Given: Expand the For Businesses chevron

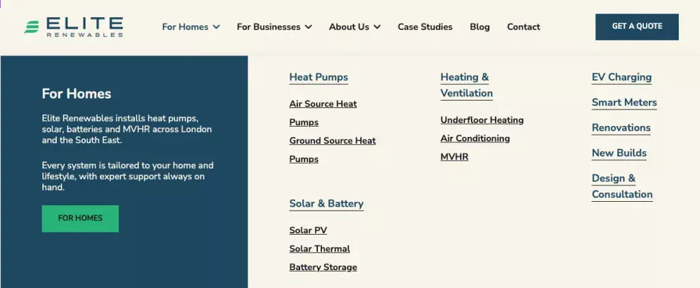Looking at the screenshot, I should coord(308,27).
